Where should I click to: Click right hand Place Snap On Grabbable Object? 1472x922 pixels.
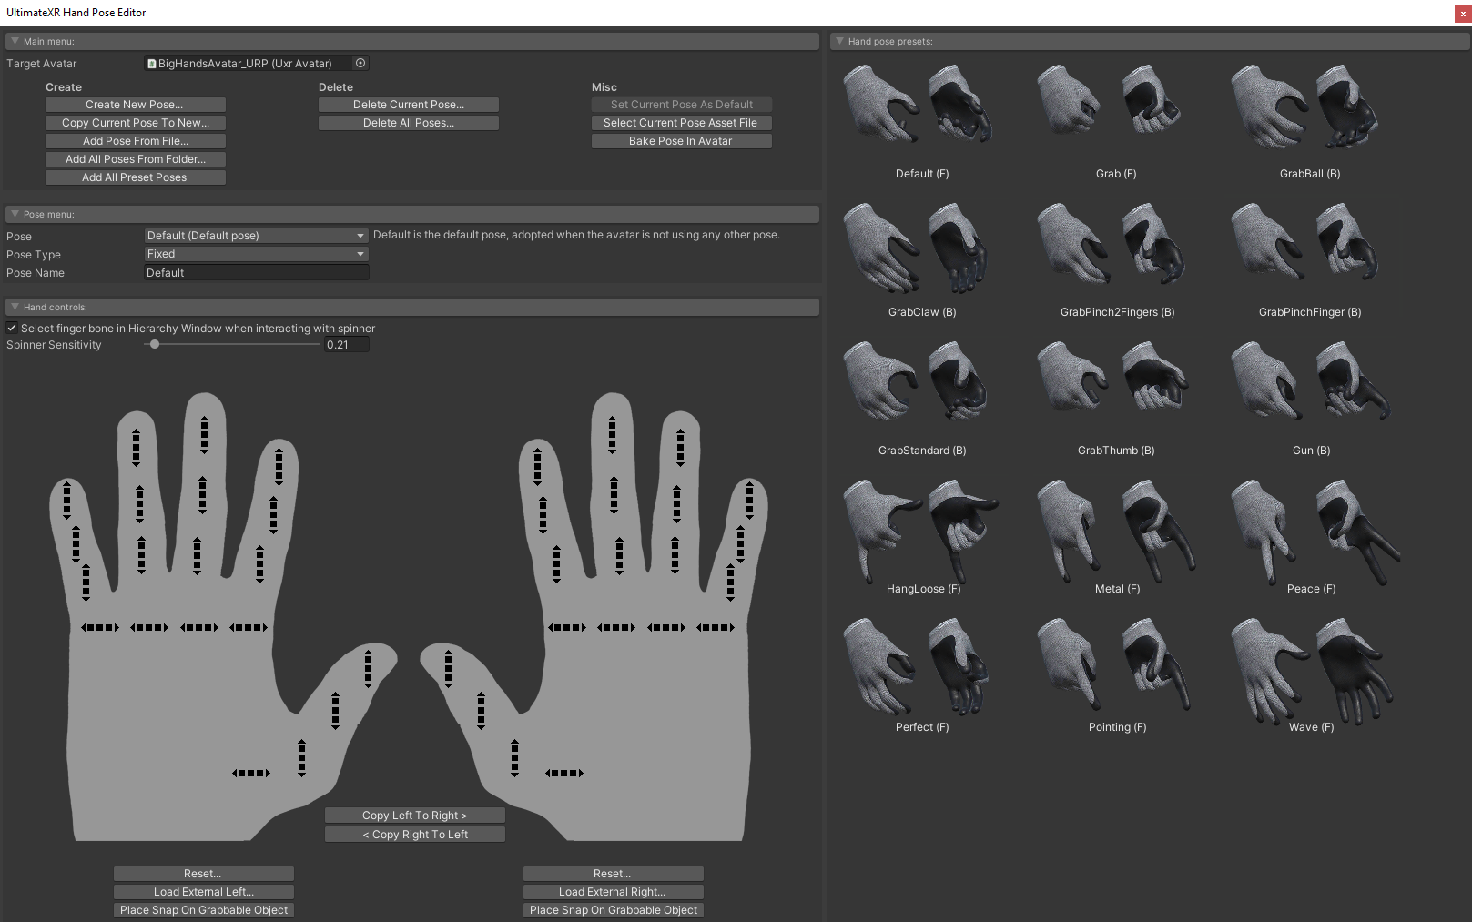click(x=614, y=910)
